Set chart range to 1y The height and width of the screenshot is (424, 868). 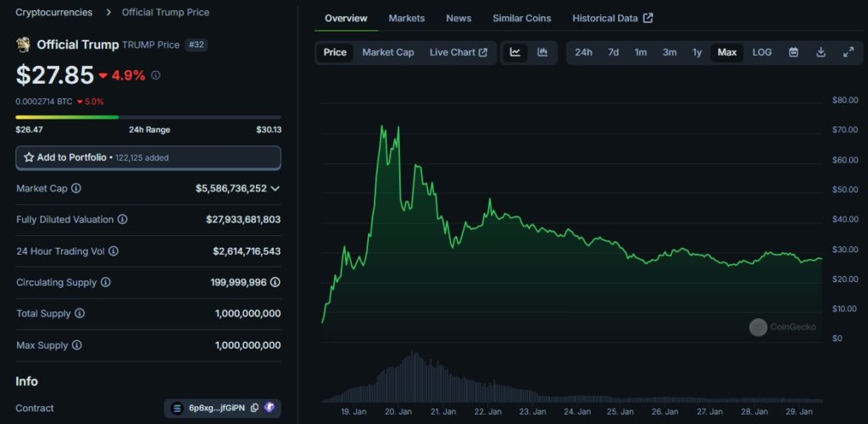[x=697, y=52]
